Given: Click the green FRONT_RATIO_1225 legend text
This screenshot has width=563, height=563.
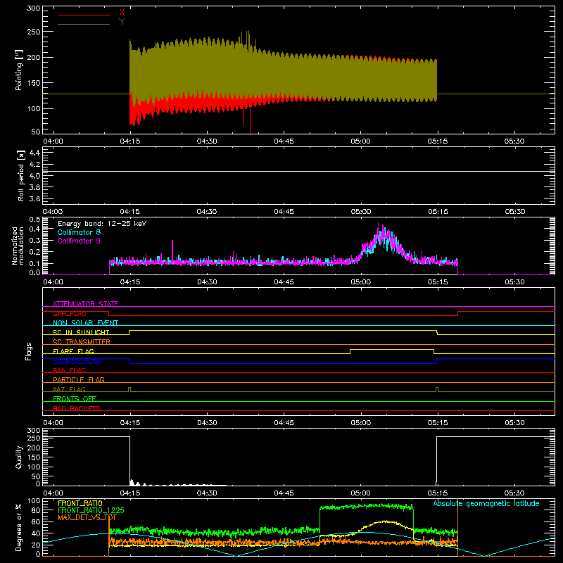Looking at the screenshot, I should 91,510.
